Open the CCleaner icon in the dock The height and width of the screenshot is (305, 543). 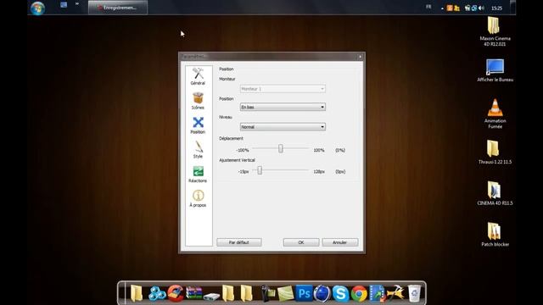(x=176, y=293)
